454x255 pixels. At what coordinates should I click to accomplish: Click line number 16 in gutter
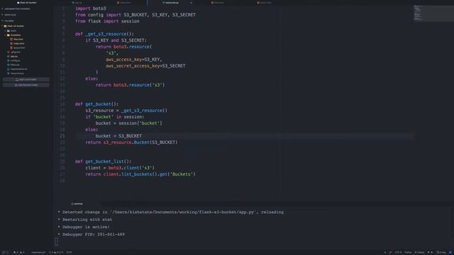point(62,104)
